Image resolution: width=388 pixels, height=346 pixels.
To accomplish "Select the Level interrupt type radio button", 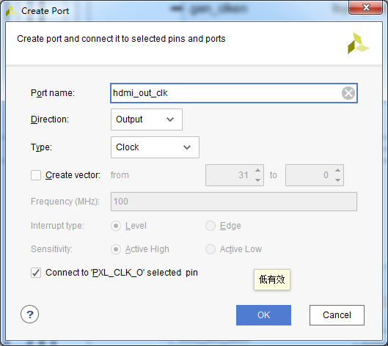I will pos(116,226).
